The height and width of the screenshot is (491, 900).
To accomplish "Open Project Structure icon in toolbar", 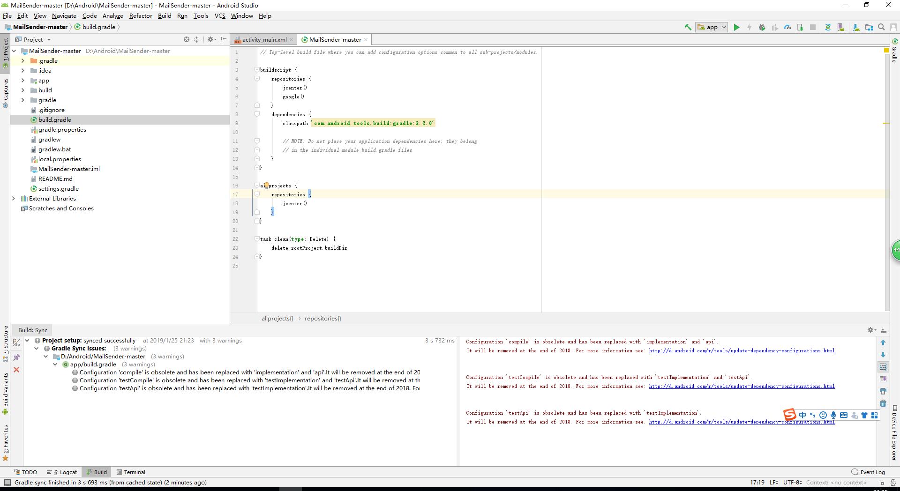I will tap(869, 27).
